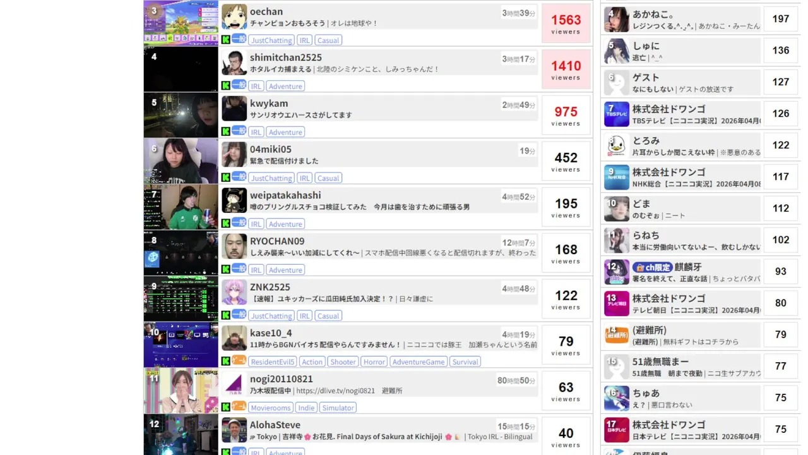This screenshot has width=808, height=455.
Task: Open あかねこ。 avatar in the side ranking
Action: coord(617,19)
